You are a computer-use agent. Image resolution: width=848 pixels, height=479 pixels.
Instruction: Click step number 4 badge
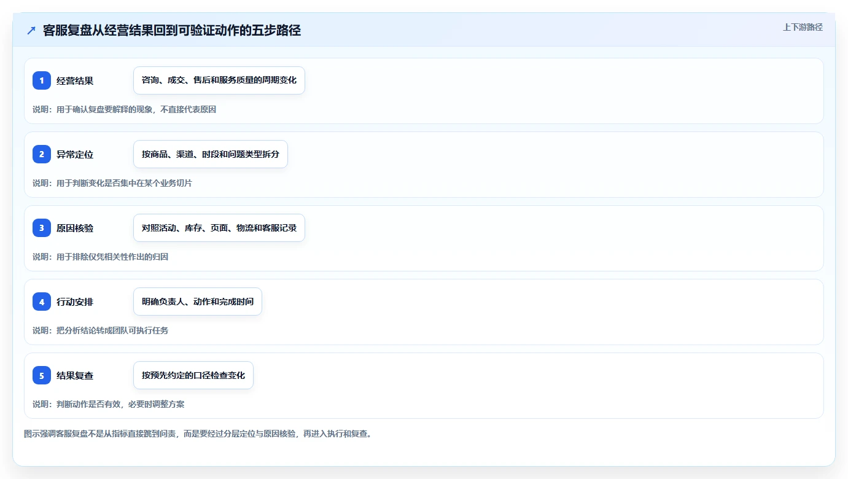pos(42,302)
